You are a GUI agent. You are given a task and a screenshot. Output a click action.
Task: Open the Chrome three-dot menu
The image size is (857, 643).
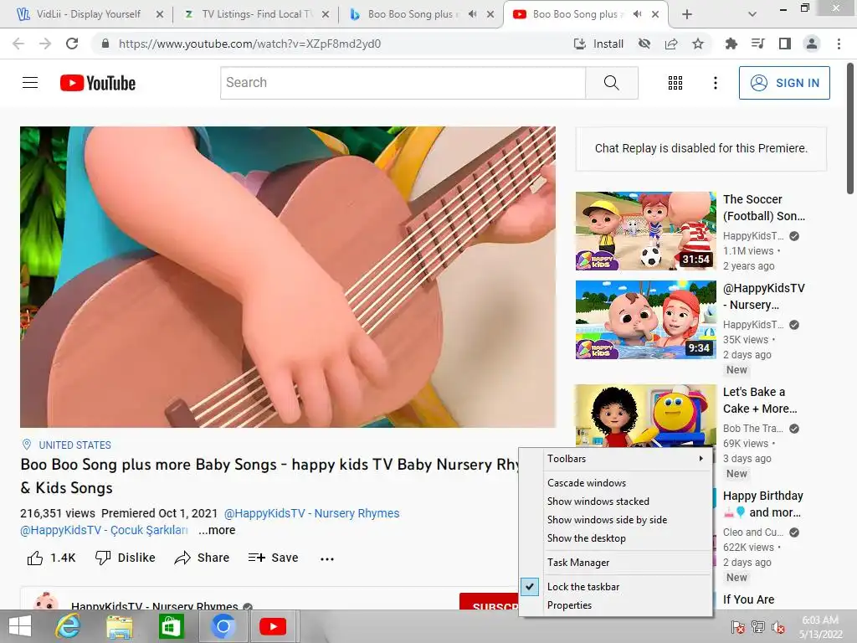tap(839, 44)
